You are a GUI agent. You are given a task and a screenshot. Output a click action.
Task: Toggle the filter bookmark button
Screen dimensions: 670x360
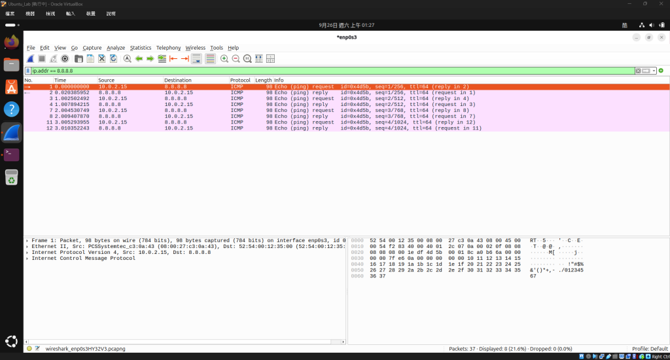click(28, 71)
